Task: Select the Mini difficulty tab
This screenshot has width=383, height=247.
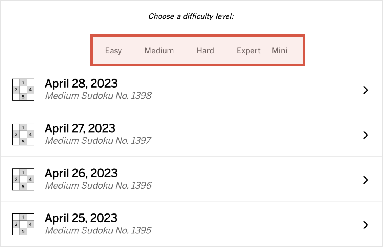Action: pos(280,50)
